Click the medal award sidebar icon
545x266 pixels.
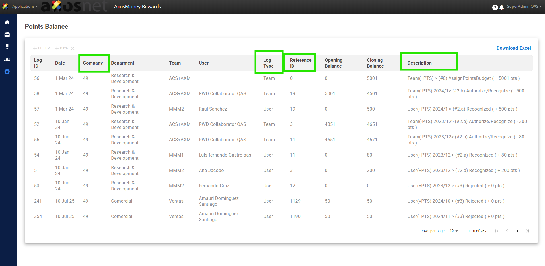pos(7,47)
